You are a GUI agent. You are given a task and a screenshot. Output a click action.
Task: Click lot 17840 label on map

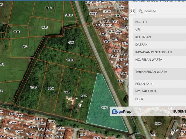61,129
